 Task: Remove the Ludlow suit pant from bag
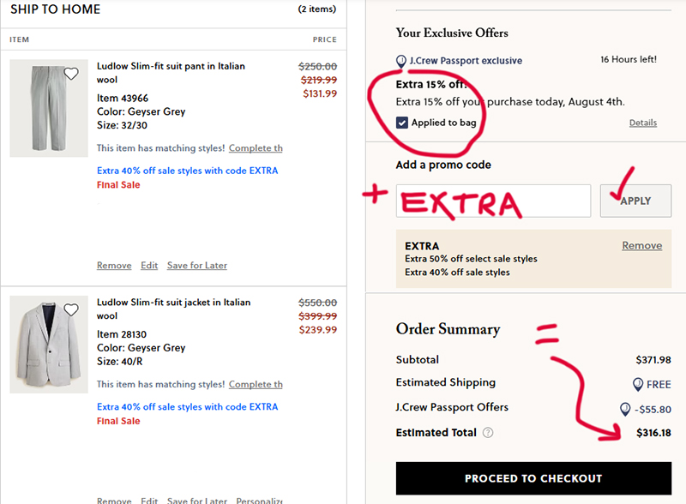[114, 265]
